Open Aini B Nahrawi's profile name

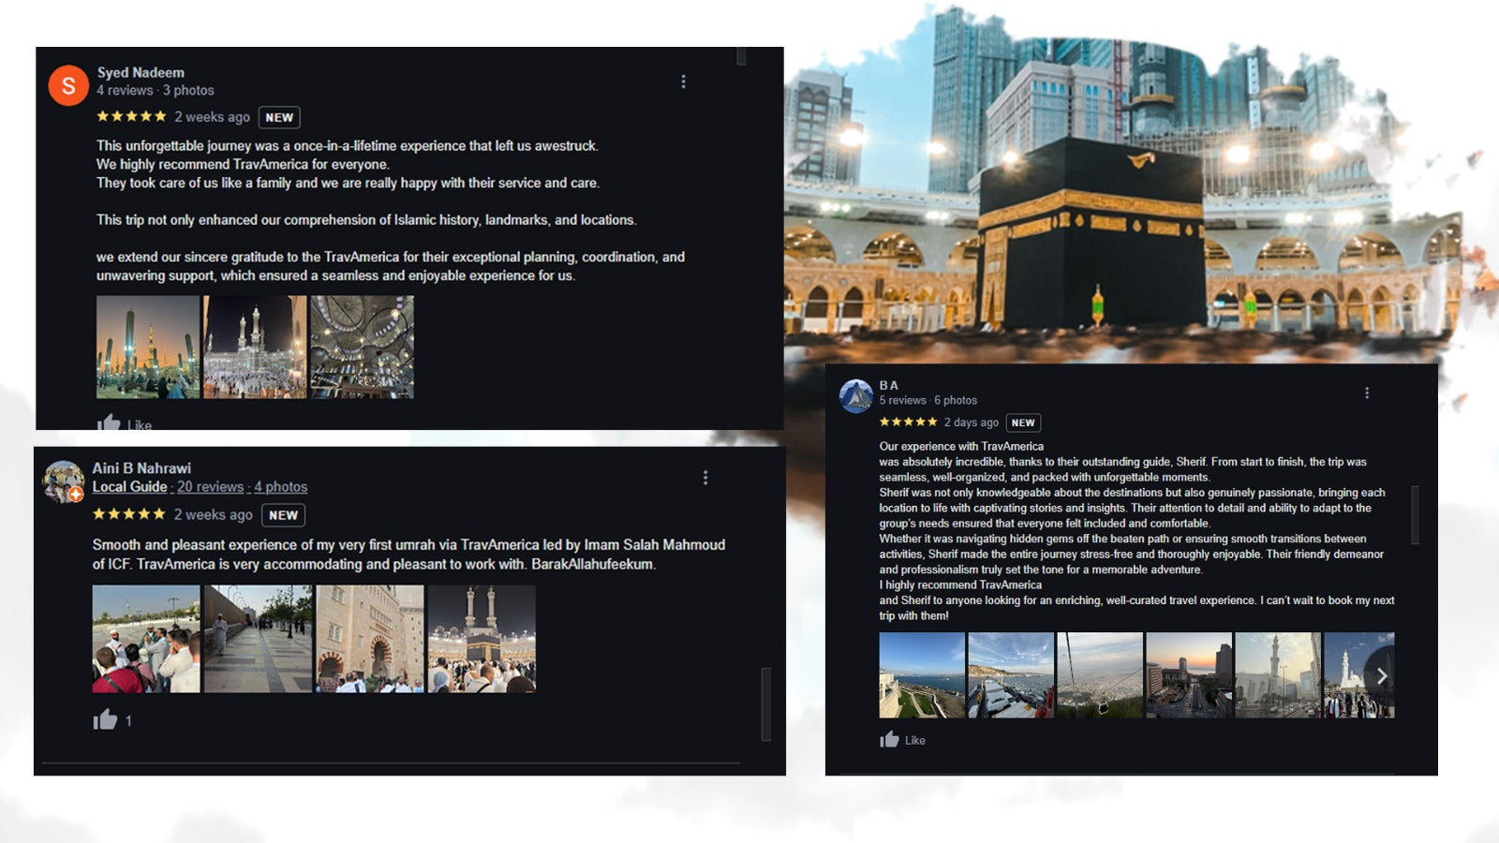[141, 468]
